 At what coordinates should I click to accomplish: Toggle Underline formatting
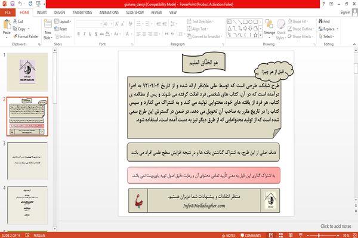tap(90, 34)
